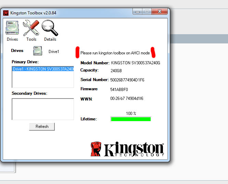The height and width of the screenshot is (184, 228).
Task: Click the 'Secondary Drives:' label
Action: point(29,93)
